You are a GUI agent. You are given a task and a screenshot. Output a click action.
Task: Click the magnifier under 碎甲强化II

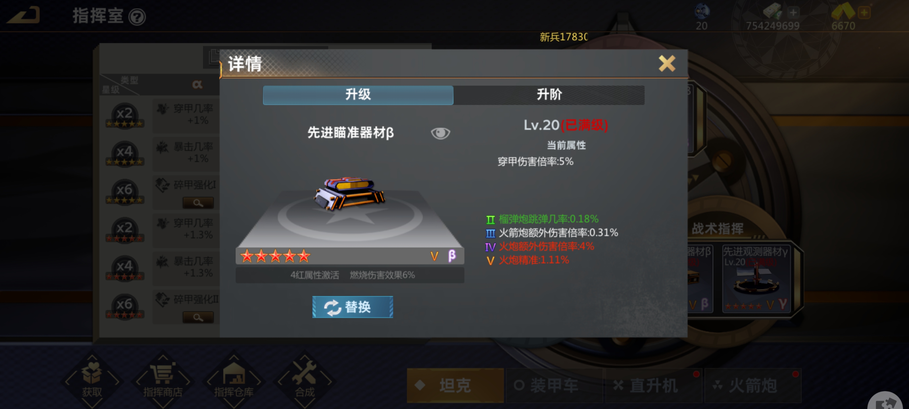pos(198,317)
